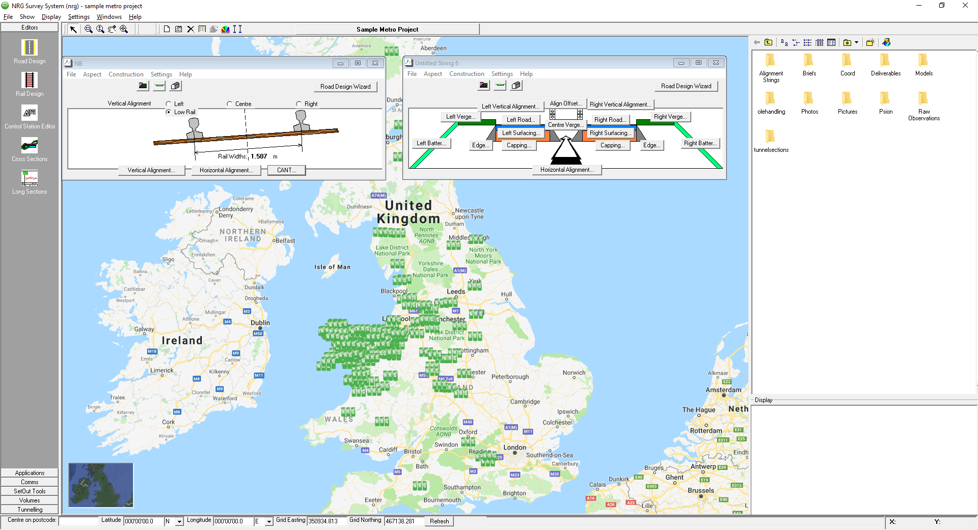Open Construction menu in Untitled String 6
The height and width of the screenshot is (530, 978).
coord(467,74)
